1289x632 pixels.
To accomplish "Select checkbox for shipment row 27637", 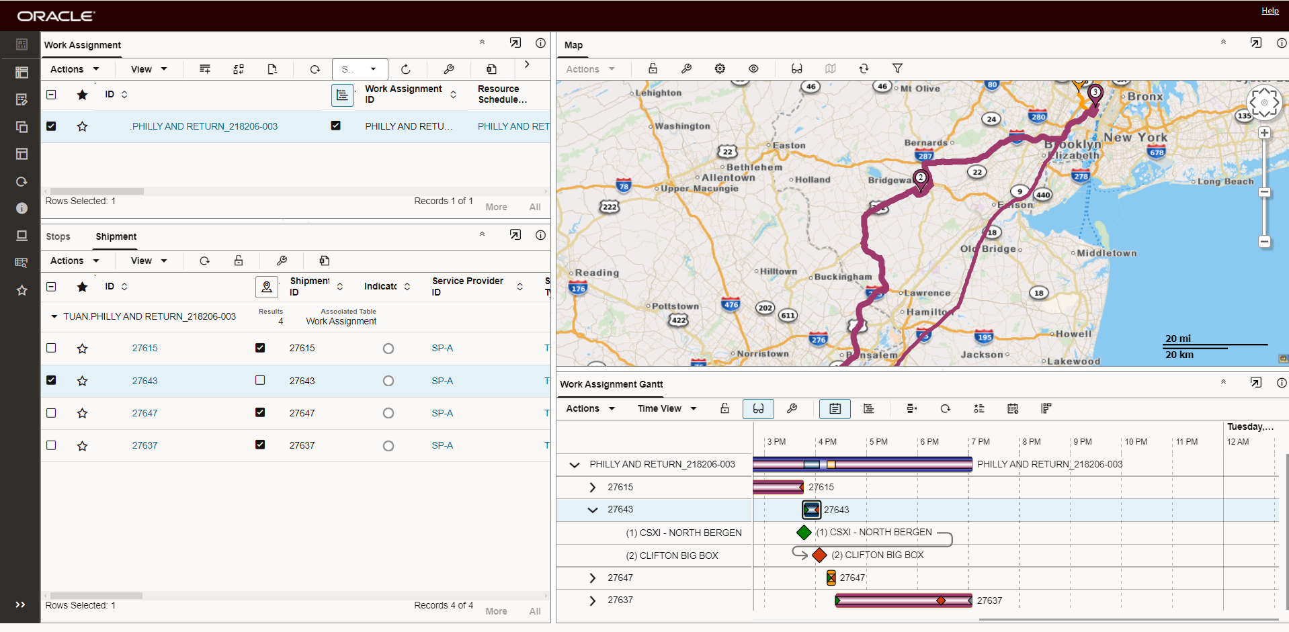I will click(x=51, y=445).
